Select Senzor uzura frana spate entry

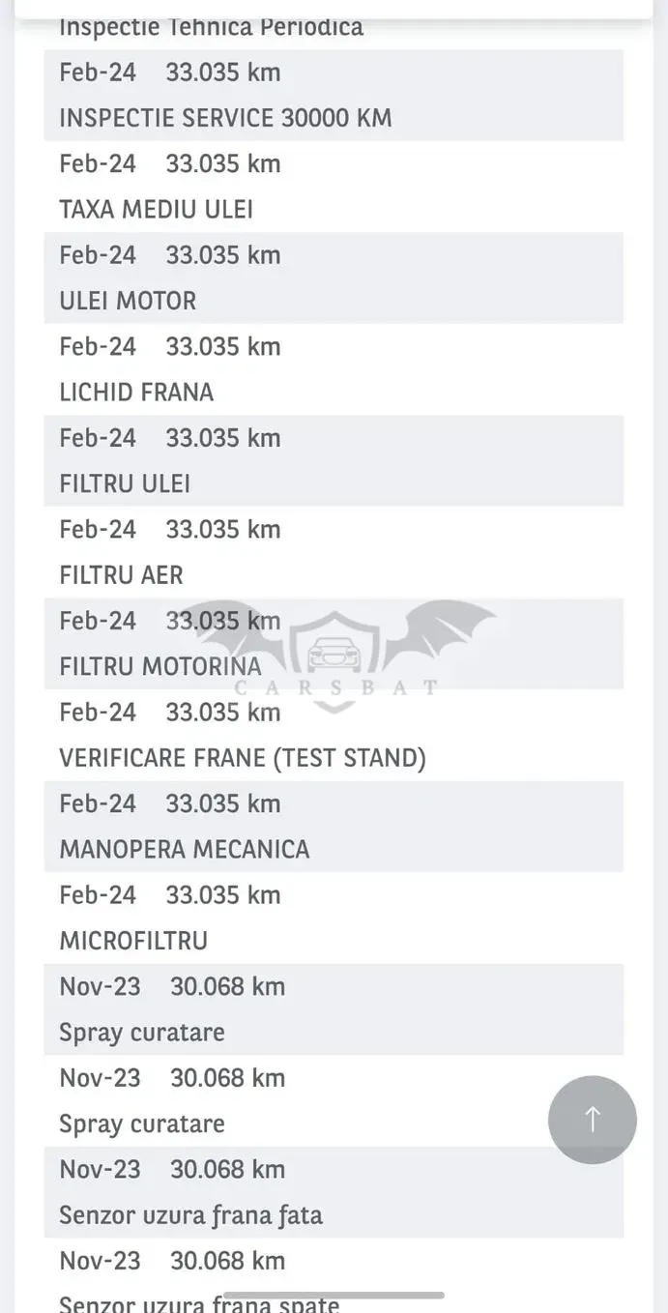pos(334,1275)
